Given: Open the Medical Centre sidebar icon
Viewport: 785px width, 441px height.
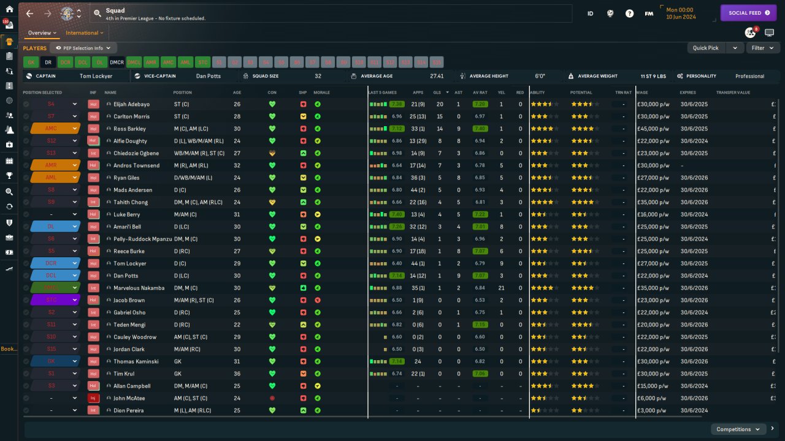Looking at the screenshot, I should (x=9, y=145).
